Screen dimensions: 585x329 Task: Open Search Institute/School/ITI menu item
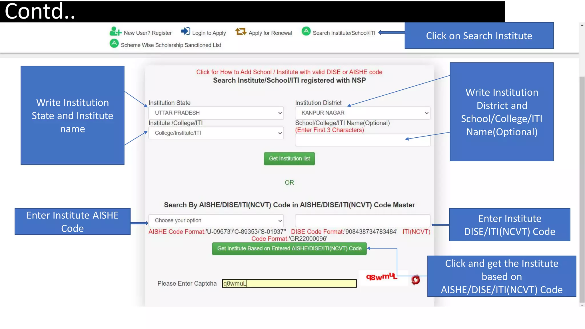[344, 33]
